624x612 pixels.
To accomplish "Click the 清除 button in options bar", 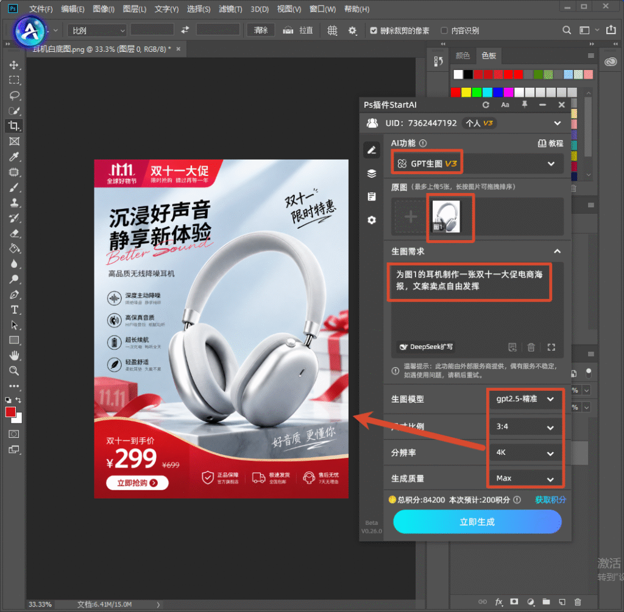I will point(261,30).
